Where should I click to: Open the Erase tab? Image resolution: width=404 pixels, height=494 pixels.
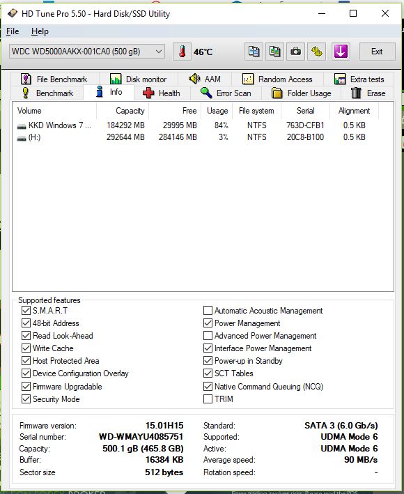[x=368, y=93]
